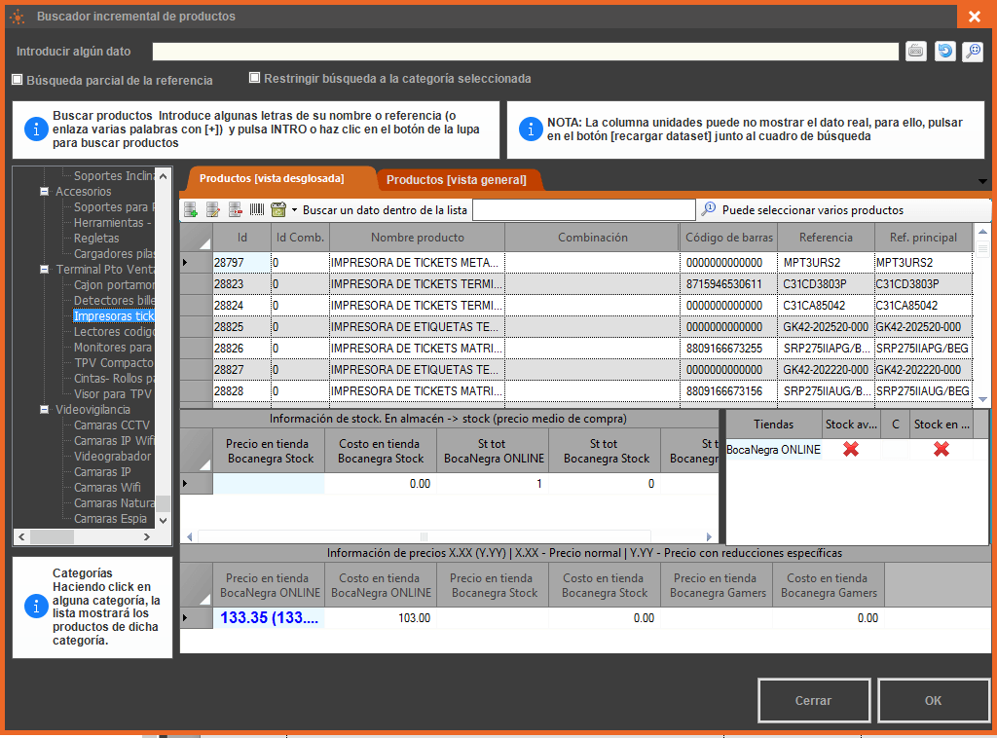Click the magnifier search icon
The height and width of the screenshot is (738, 997).
tap(973, 52)
